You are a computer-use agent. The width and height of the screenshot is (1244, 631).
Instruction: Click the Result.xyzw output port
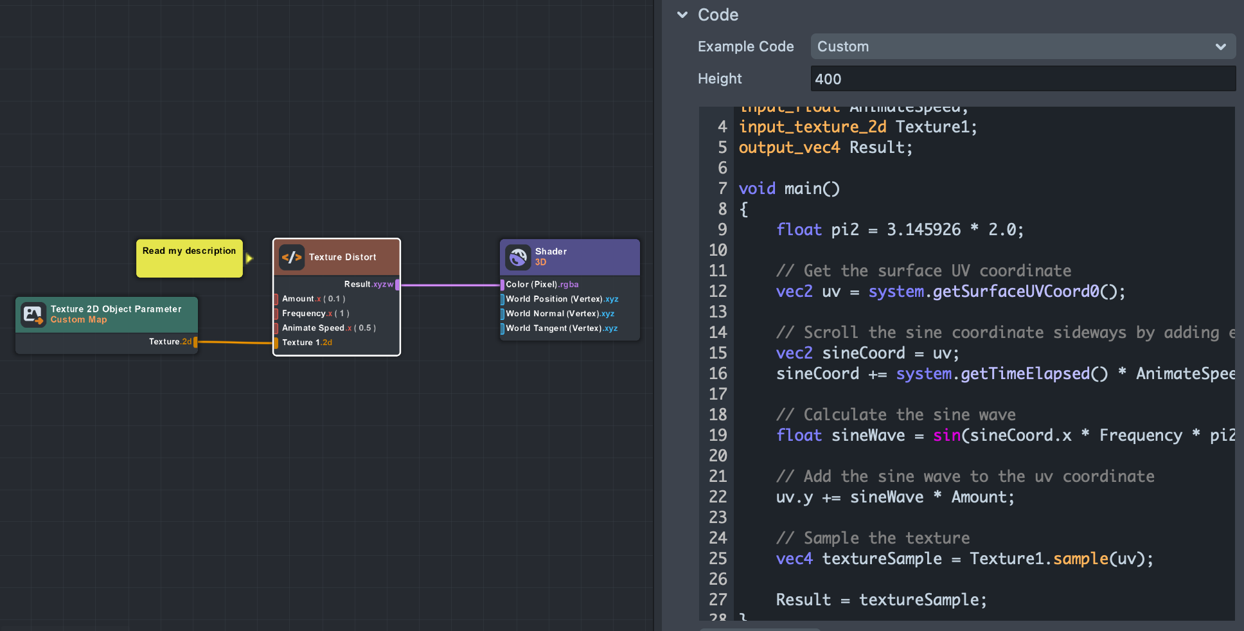point(397,285)
